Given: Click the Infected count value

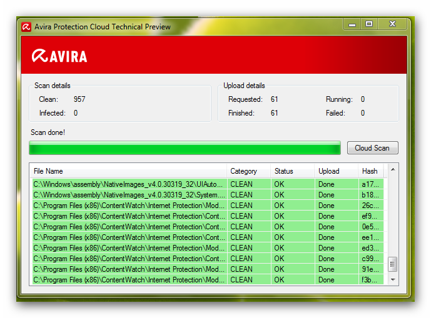Looking at the screenshot, I should (x=76, y=113).
